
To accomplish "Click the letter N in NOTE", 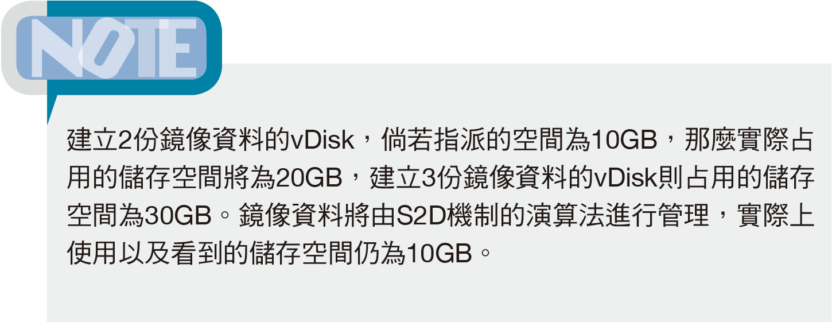I will [56, 48].
